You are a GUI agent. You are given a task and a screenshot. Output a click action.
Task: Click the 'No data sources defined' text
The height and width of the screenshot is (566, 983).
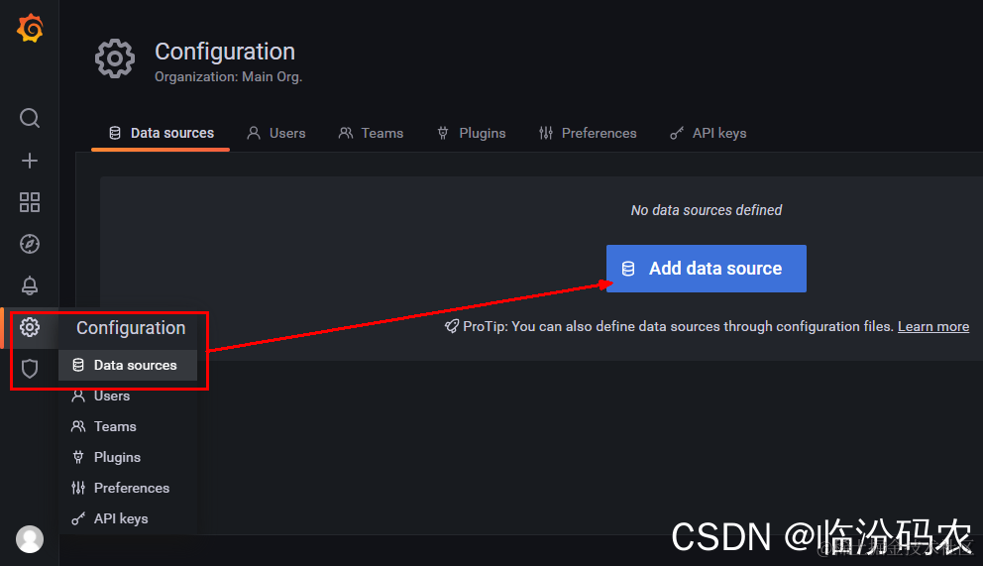coord(706,210)
